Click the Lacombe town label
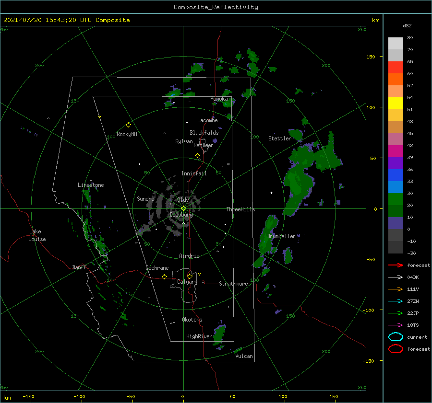Image resolution: width=432 pixels, height=403 pixels. 207,120
